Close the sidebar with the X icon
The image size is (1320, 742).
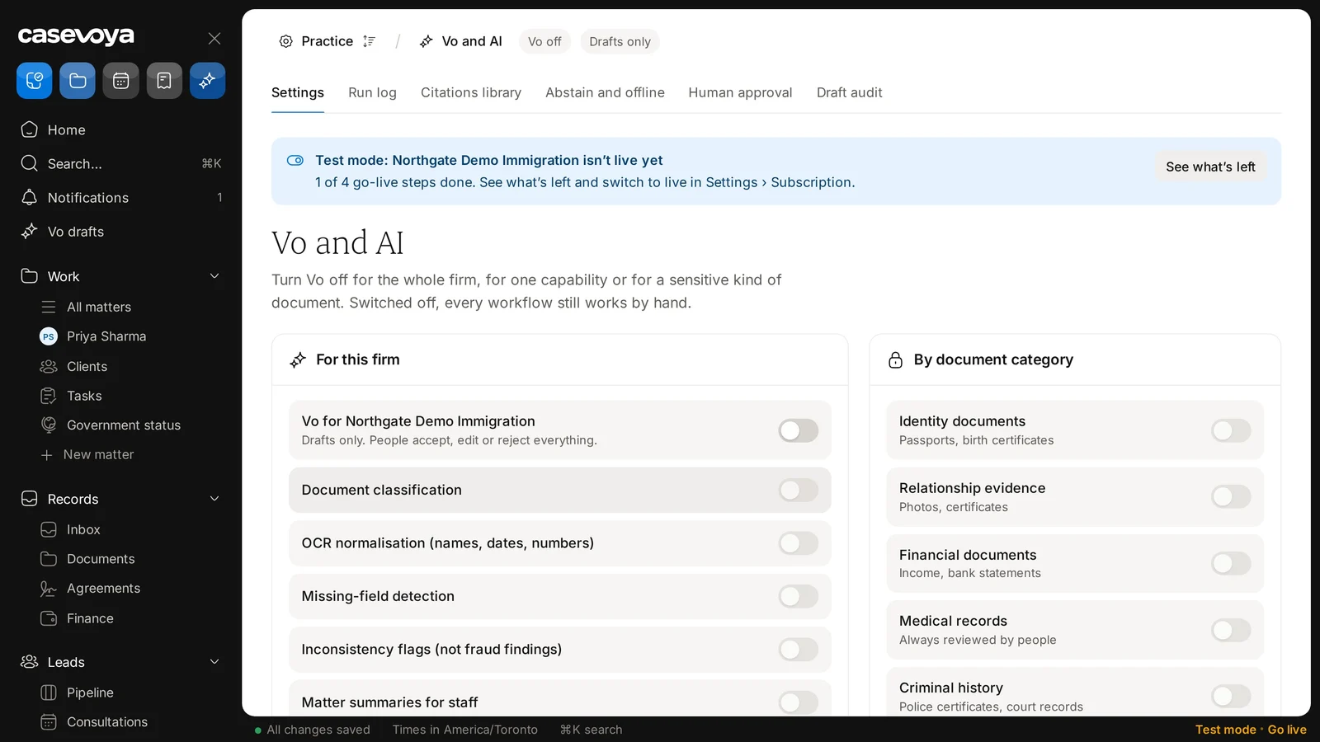[x=214, y=38]
